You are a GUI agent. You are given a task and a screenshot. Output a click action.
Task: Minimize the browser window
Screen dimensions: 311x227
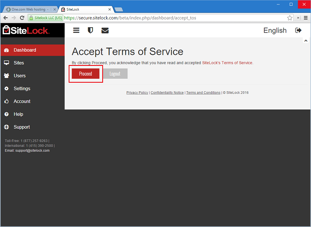[x=278, y=4]
